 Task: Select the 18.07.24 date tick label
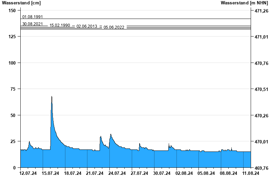(x=73, y=173)
